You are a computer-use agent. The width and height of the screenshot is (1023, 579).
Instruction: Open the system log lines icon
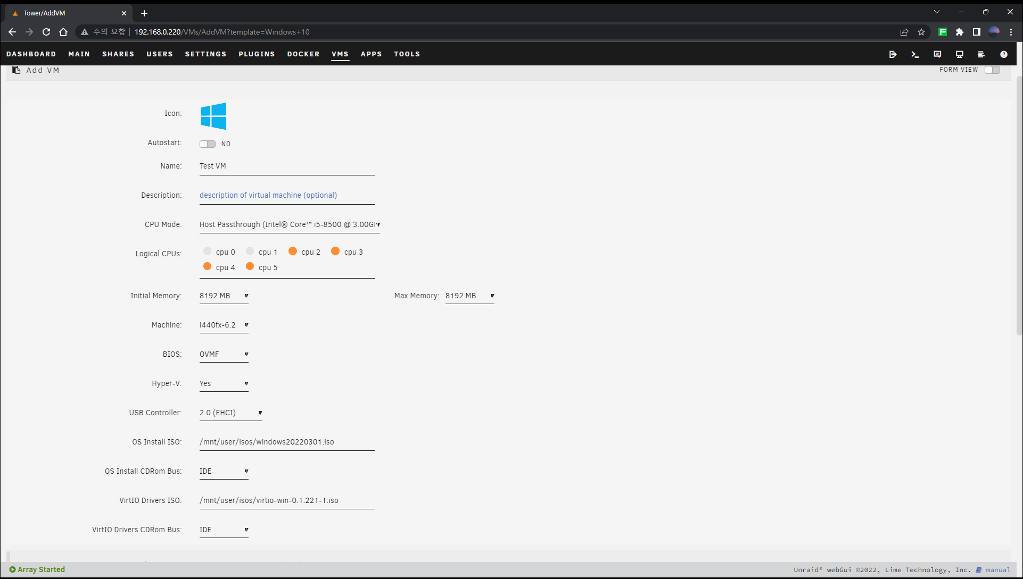click(981, 54)
